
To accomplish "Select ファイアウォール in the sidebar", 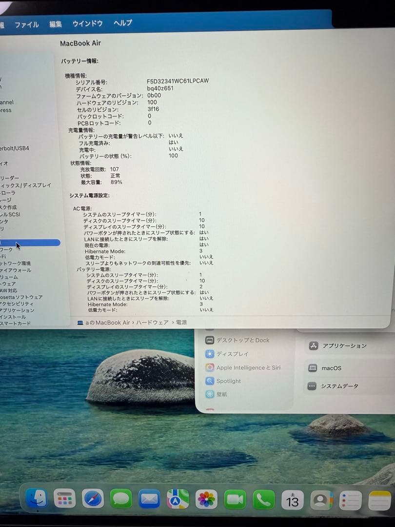I will (x=20, y=270).
